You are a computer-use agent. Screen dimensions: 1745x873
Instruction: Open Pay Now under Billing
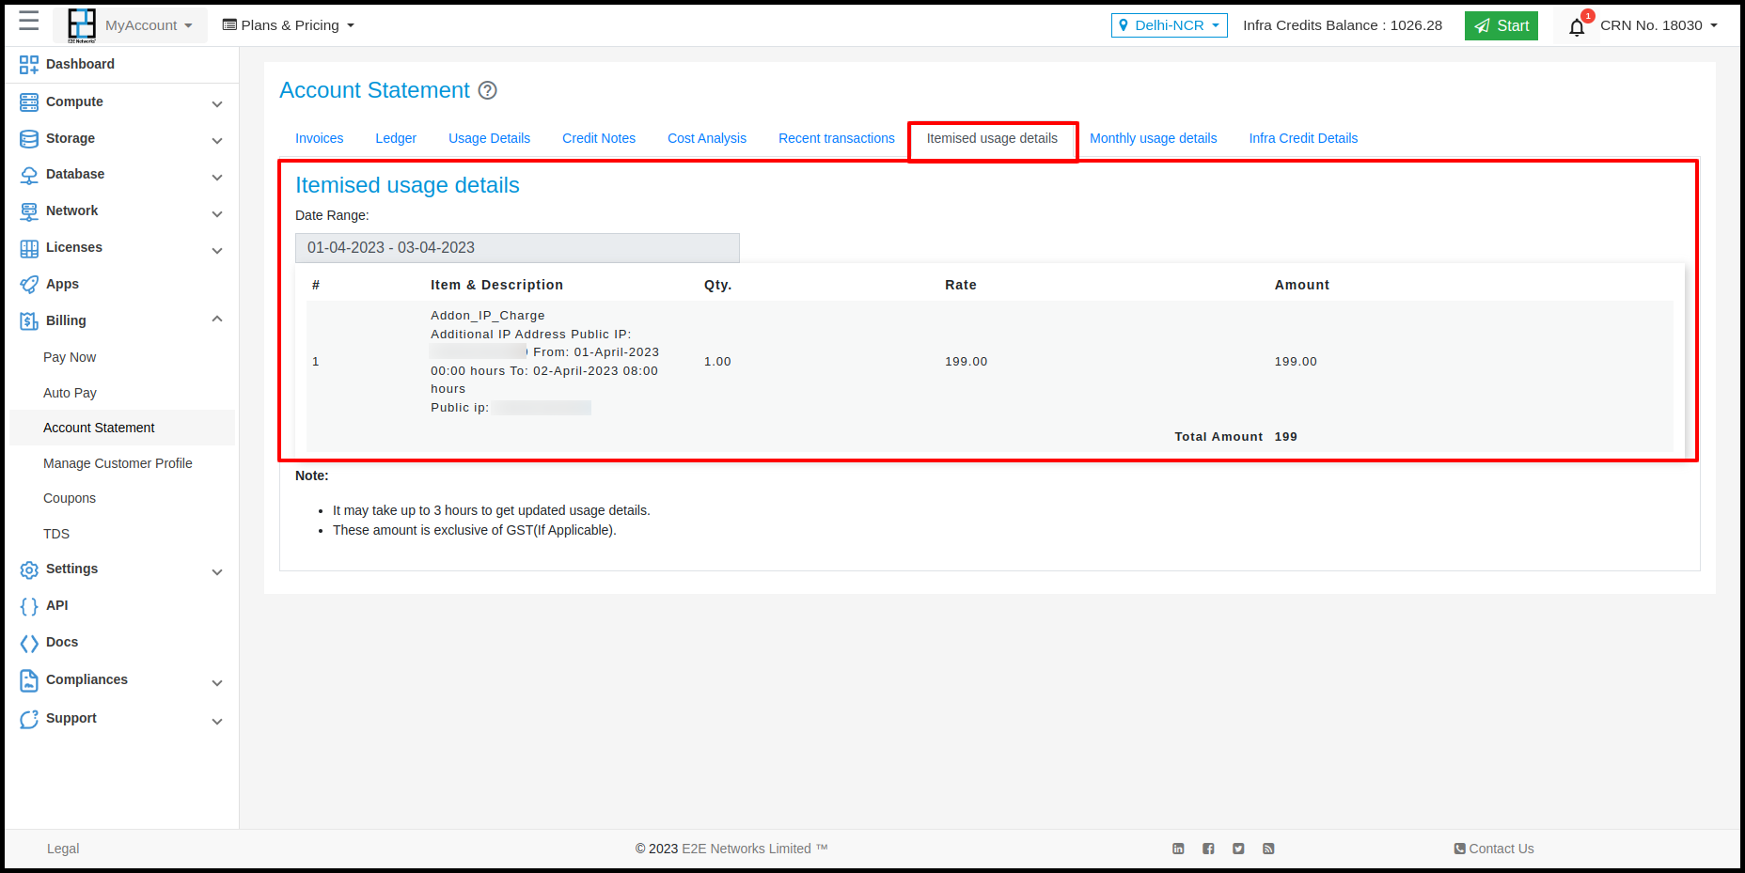click(x=70, y=357)
